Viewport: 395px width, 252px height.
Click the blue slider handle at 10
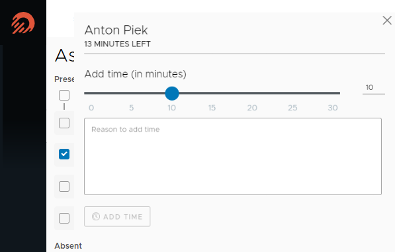tap(172, 93)
